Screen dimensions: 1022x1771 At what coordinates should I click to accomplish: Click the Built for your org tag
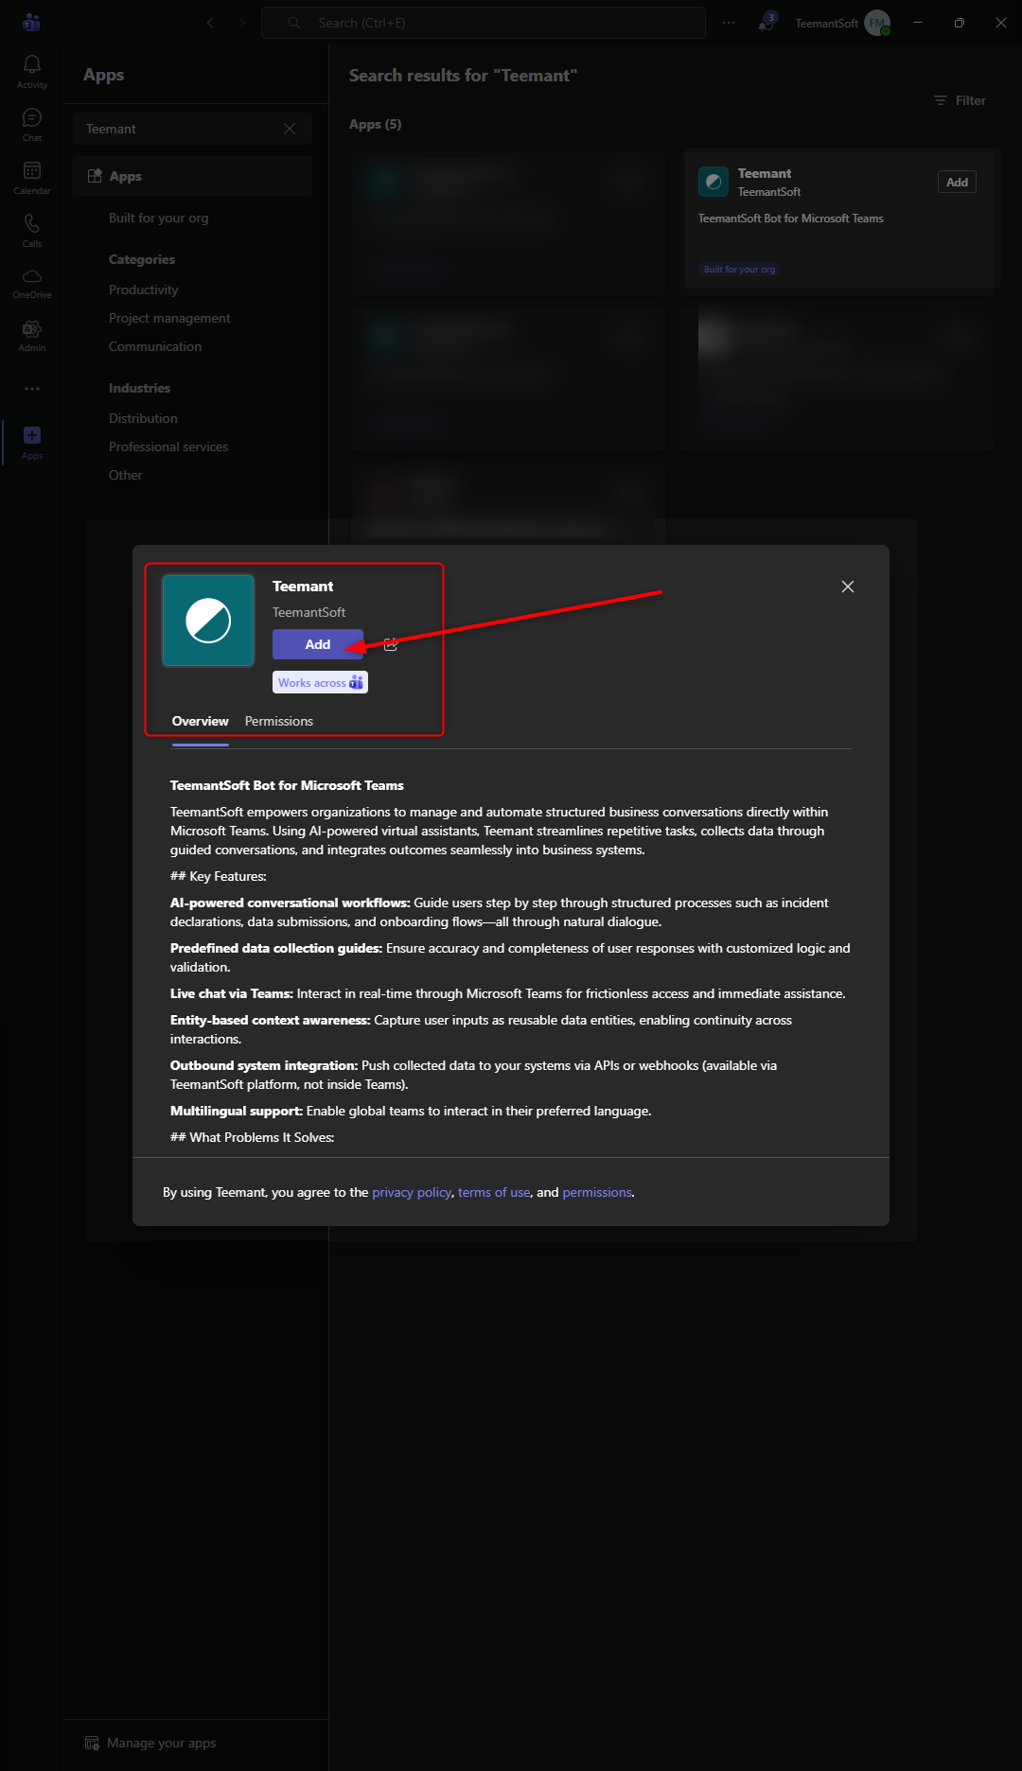click(x=739, y=270)
